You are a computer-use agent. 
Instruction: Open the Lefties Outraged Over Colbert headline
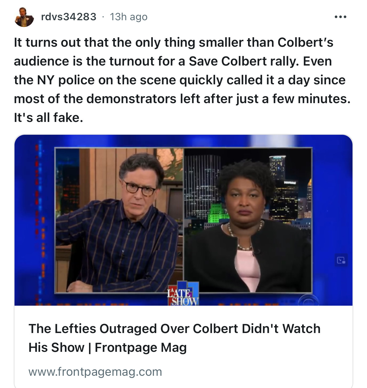174,338
